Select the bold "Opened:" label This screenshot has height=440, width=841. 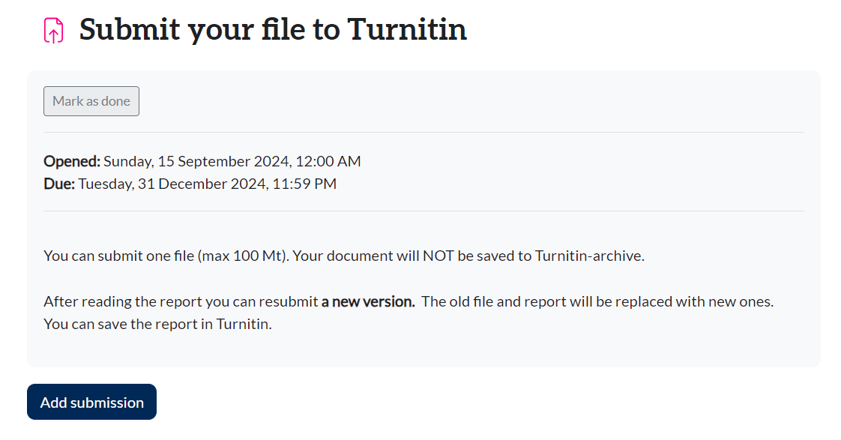click(72, 161)
